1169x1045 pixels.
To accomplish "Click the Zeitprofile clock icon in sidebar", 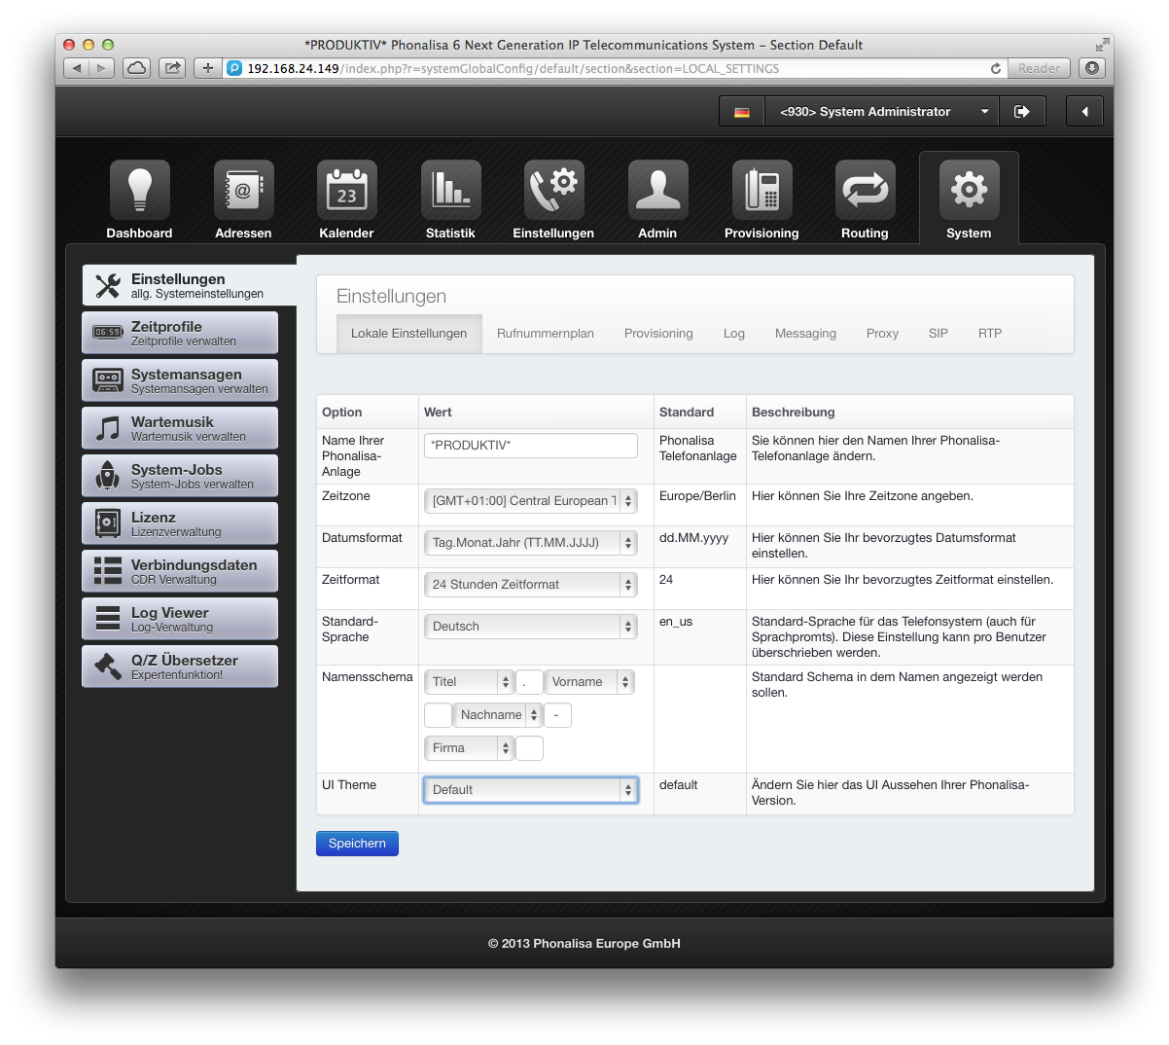I will point(107,333).
